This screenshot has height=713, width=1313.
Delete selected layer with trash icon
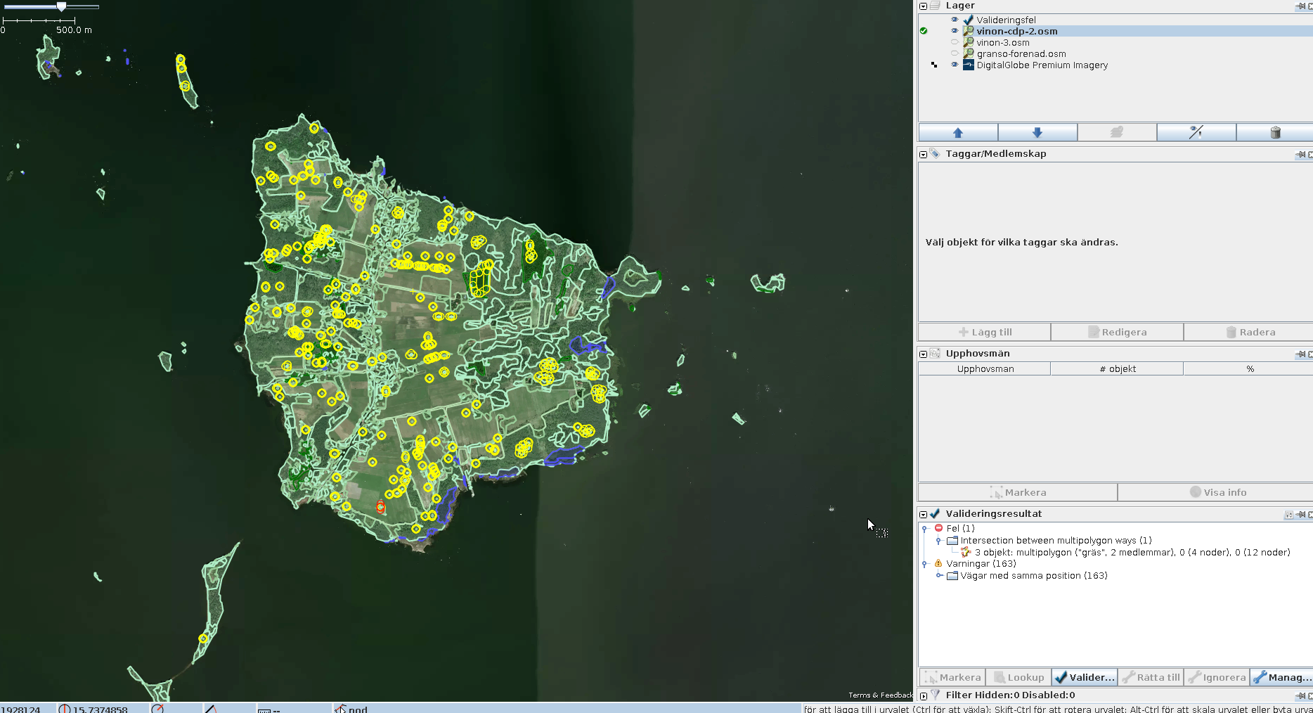[1275, 132]
